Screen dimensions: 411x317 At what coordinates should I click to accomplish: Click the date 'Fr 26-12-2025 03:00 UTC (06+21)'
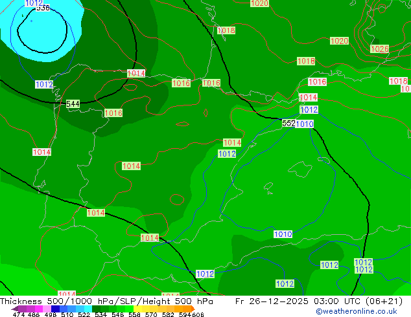(319, 301)
